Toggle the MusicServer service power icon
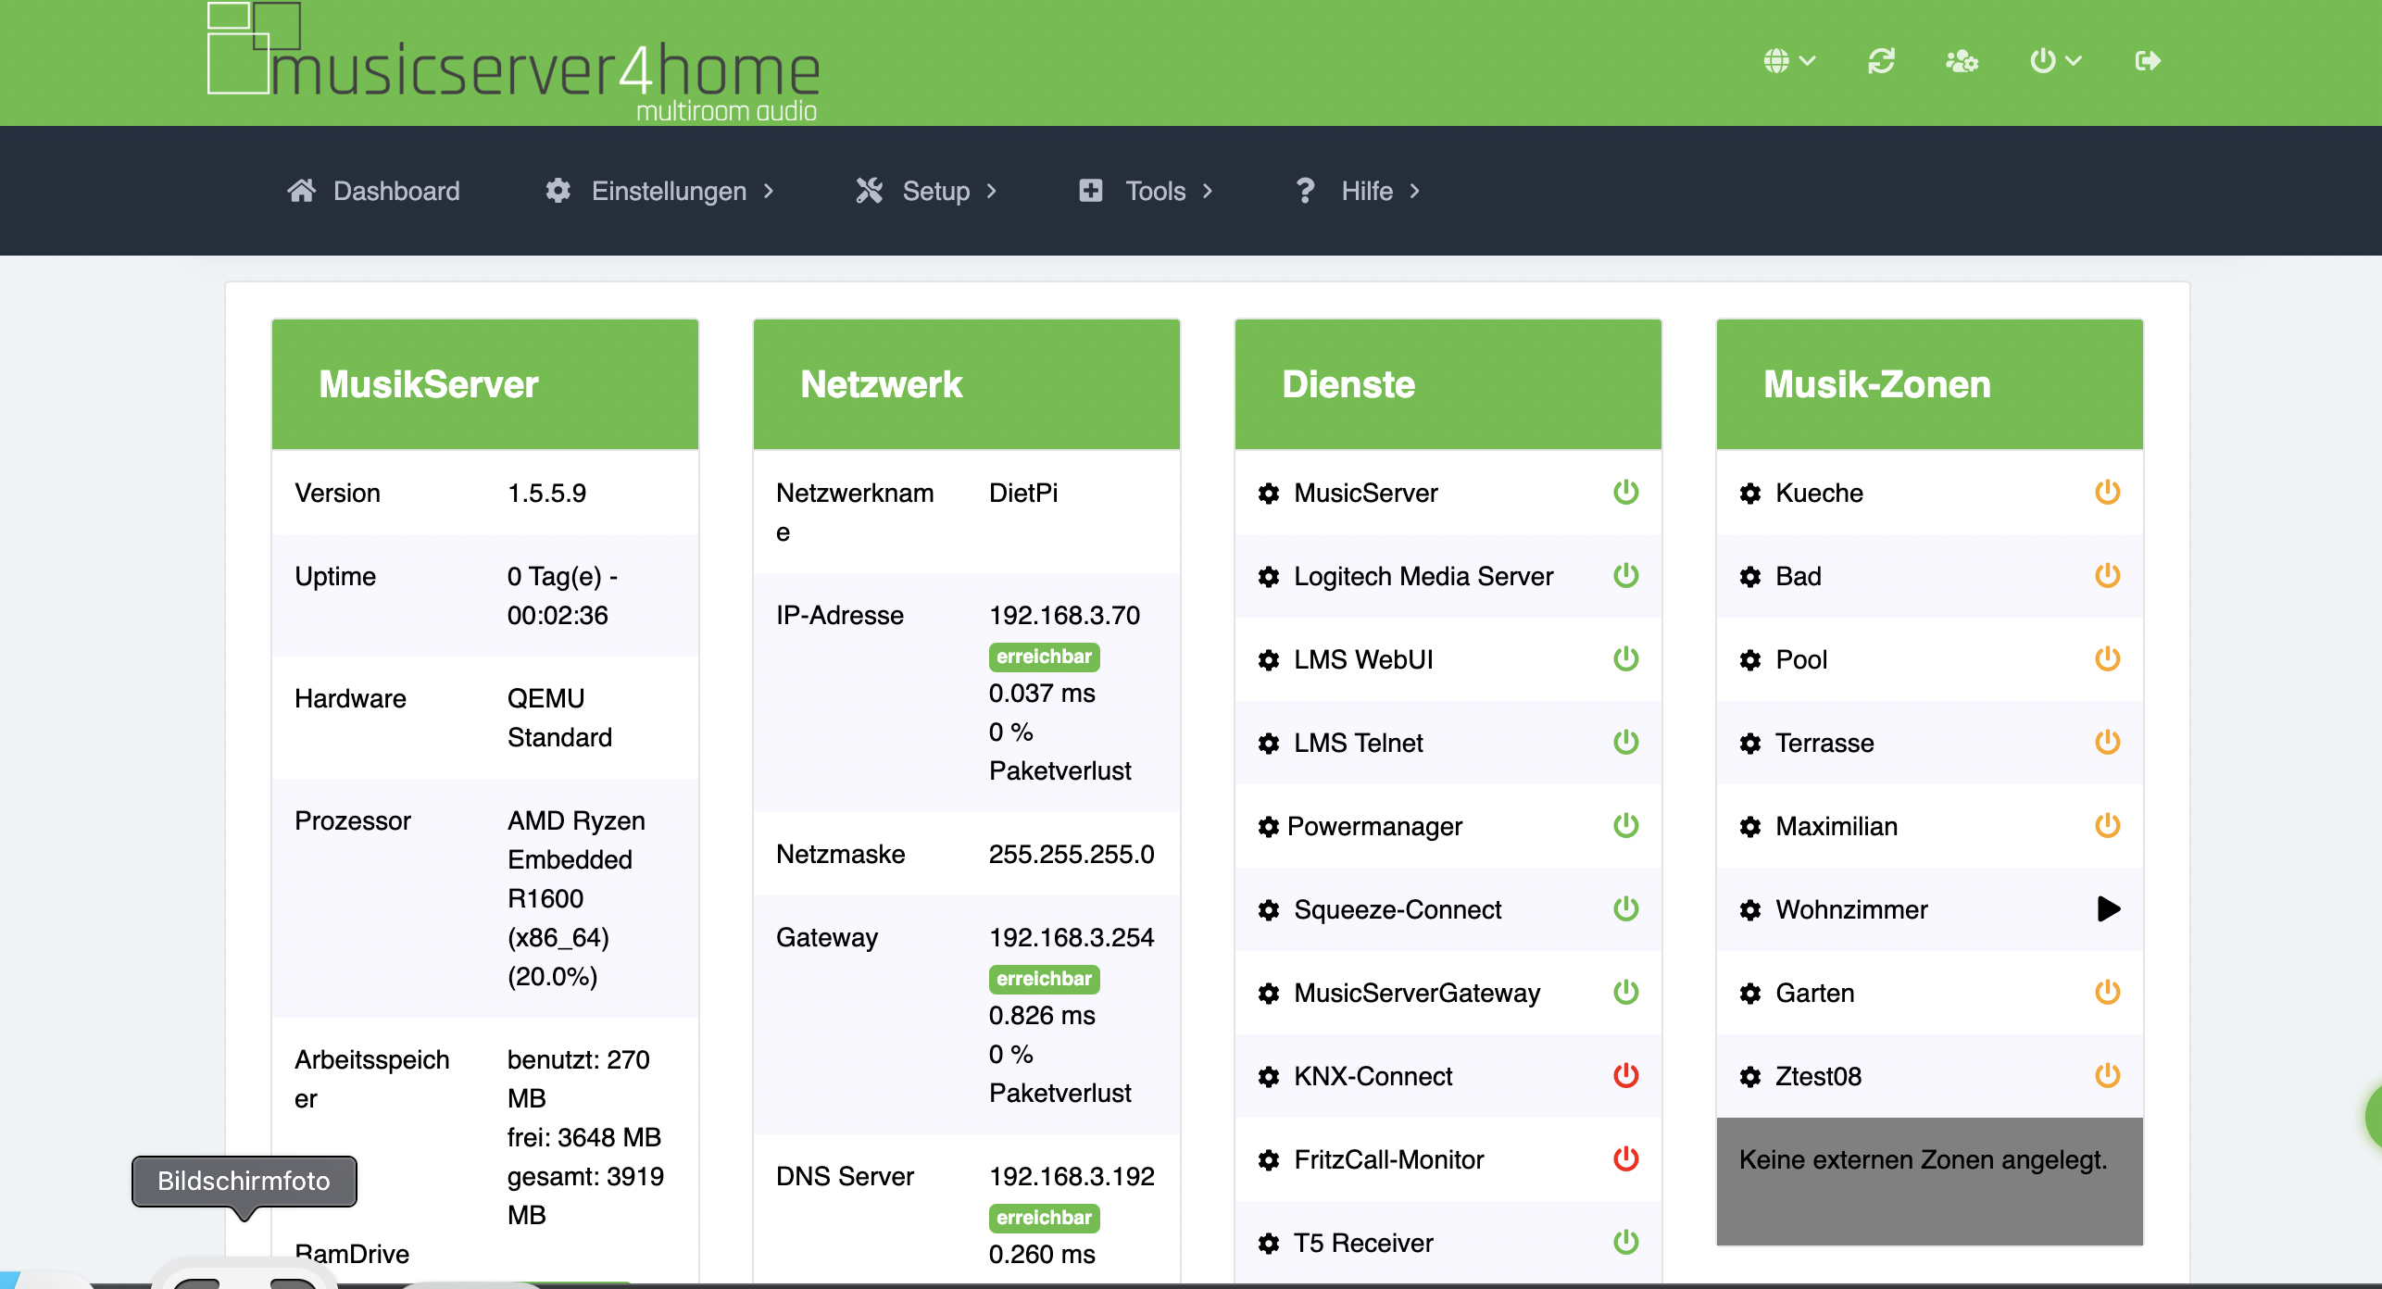This screenshot has height=1289, width=2382. [1625, 492]
